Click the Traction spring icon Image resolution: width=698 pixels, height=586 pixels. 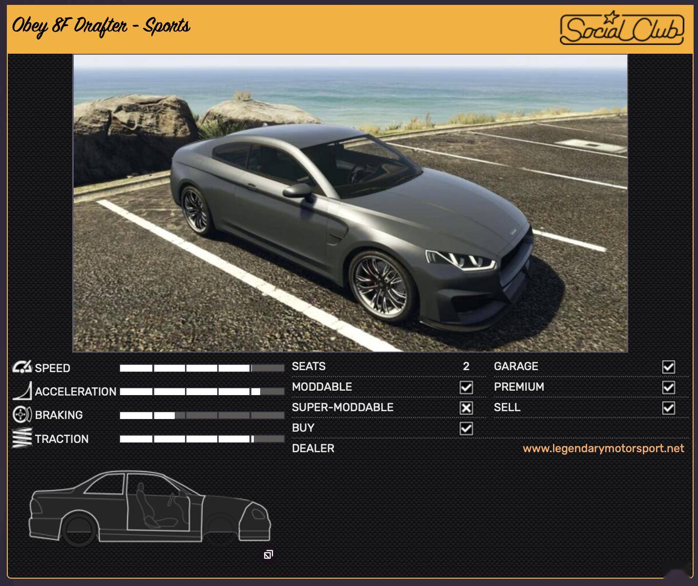pos(22,438)
